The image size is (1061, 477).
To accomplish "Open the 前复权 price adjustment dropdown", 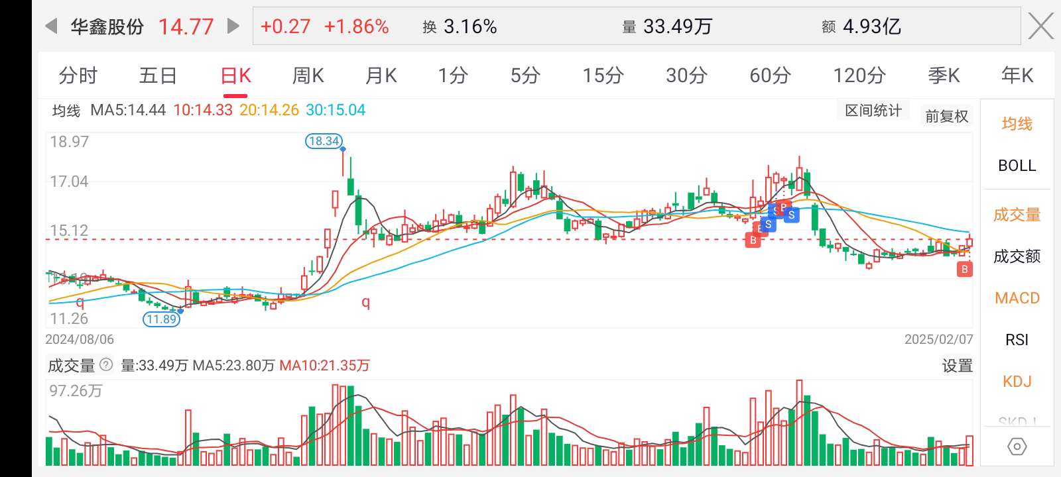I will pyautogui.click(x=946, y=117).
